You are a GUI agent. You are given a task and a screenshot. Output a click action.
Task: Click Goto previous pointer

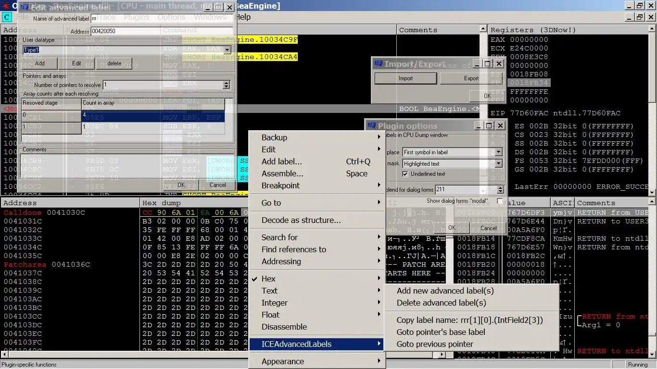471,344
